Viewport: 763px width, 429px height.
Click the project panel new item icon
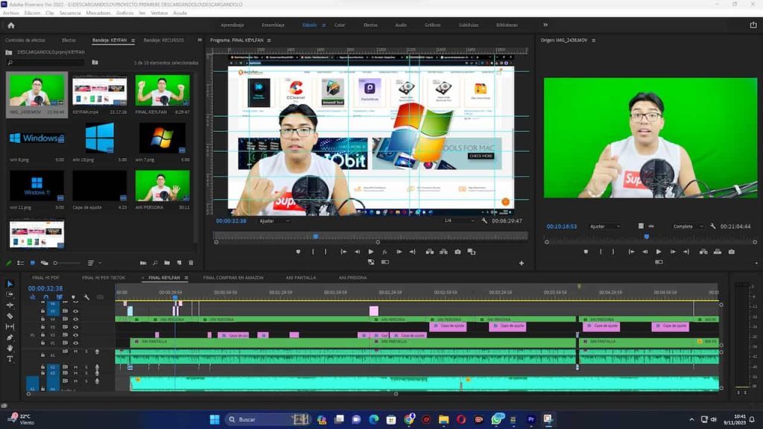(x=179, y=263)
